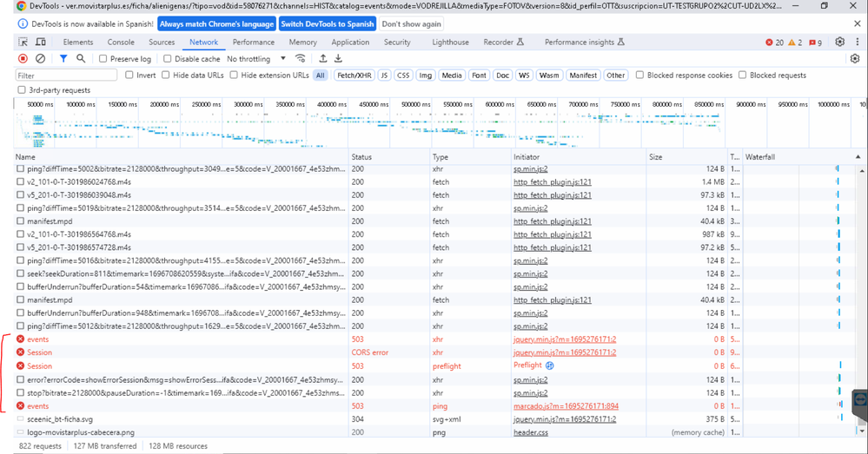Filter requests by Fetch/XHR type
Image resolution: width=868 pixels, height=454 pixels.
(354, 76)
